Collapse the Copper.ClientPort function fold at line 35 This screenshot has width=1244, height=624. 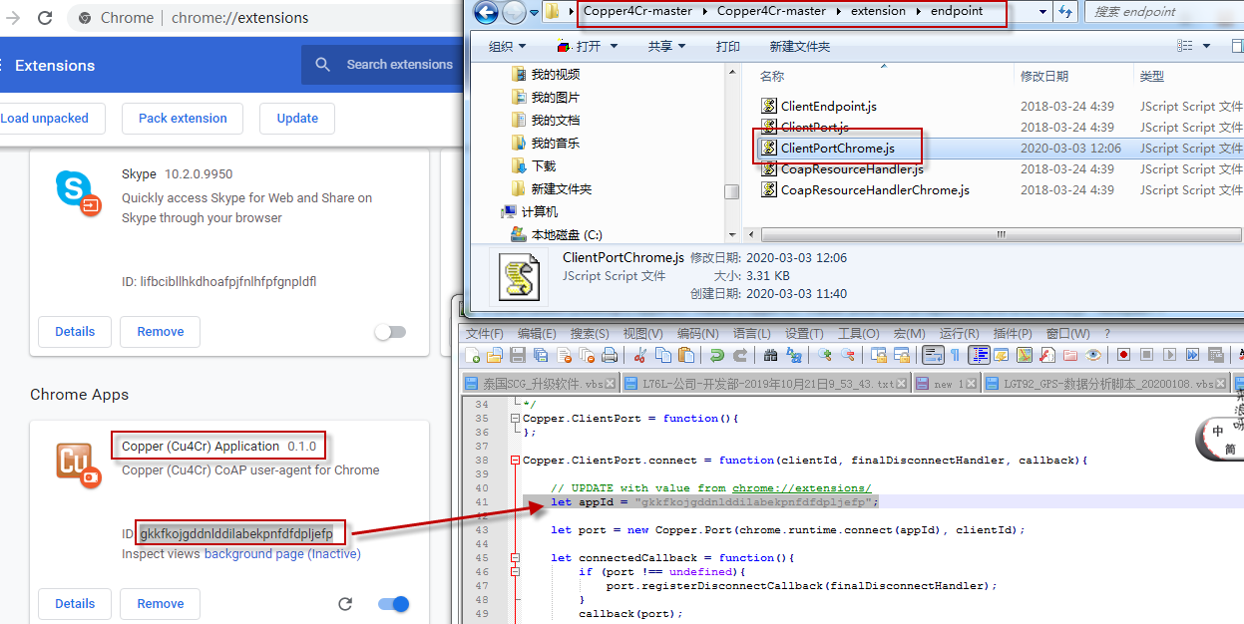click(x=515, y=419)
